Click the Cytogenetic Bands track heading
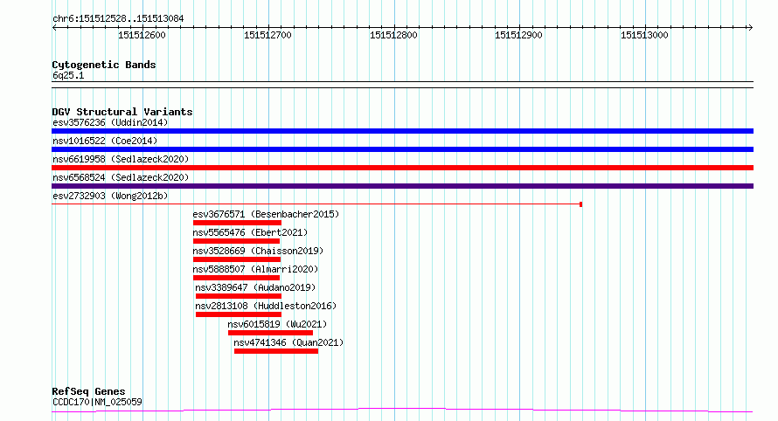 click(x=104, y=65)
